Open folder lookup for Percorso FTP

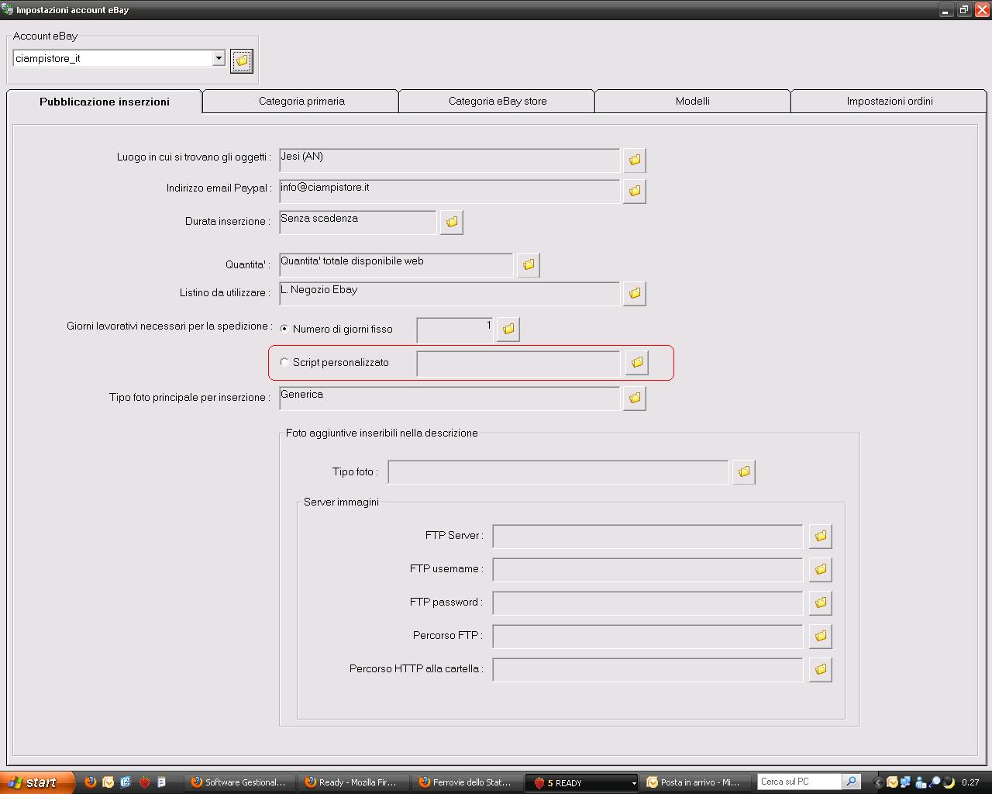821,636
